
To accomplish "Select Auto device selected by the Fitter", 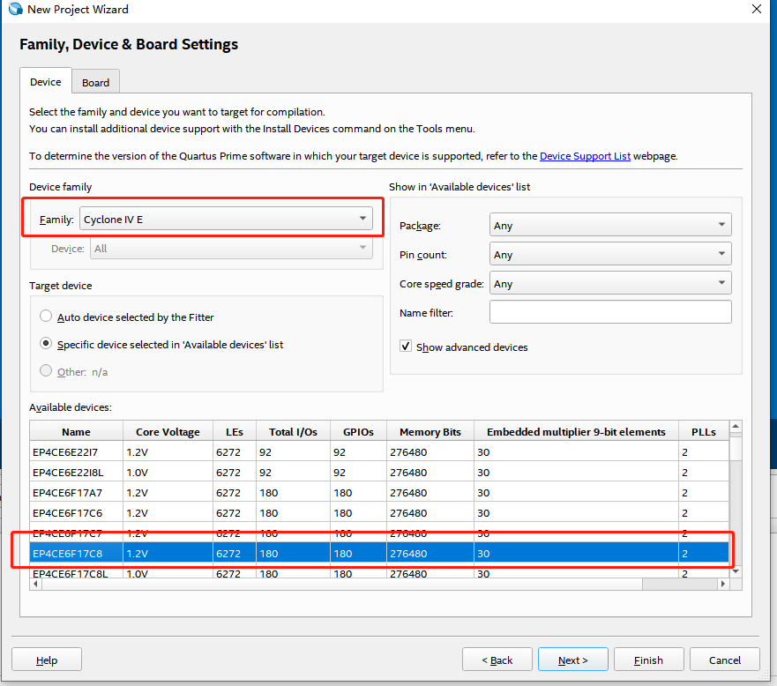I will [46, 317].
